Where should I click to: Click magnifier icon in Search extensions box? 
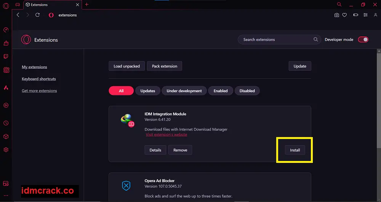click(x=315, y=39)
